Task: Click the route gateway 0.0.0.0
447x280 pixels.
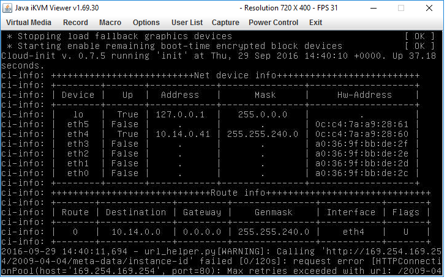Action: click(202, 232)
